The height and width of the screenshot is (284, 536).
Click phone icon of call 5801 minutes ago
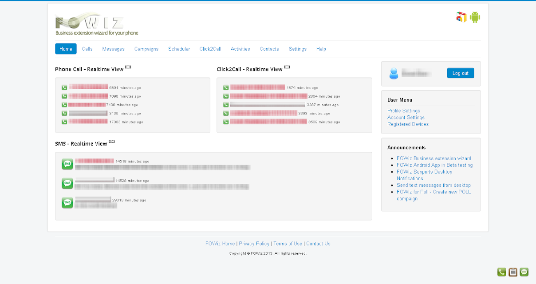[64, 87]
